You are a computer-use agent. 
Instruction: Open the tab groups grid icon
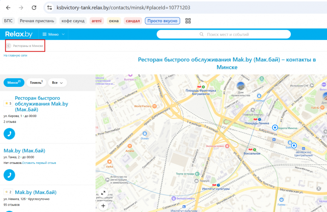(188, 21)
